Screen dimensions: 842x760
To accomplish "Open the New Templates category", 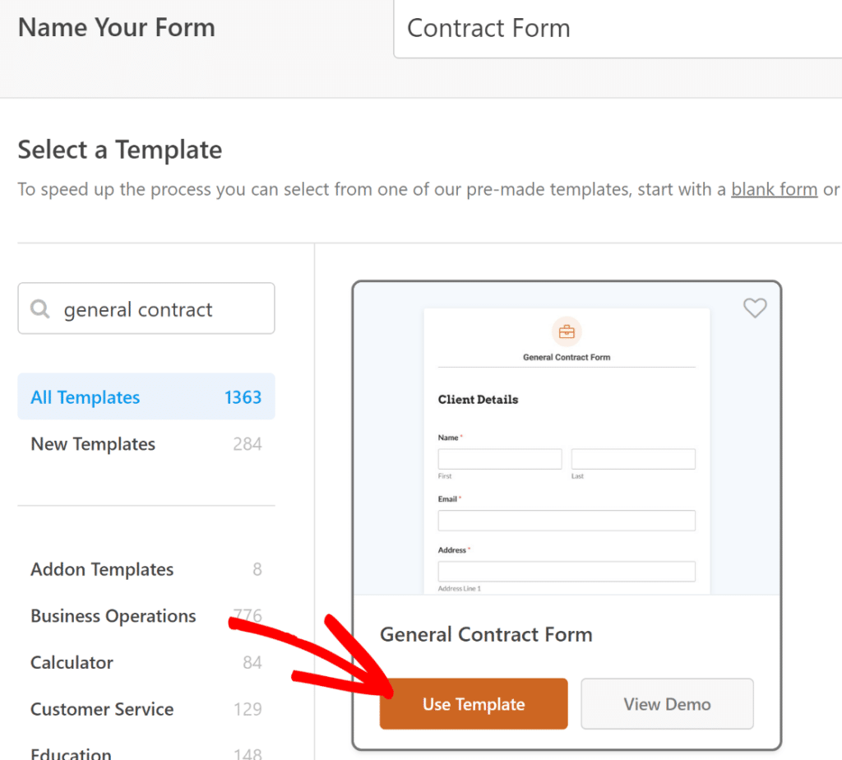I will pos(92,443).
